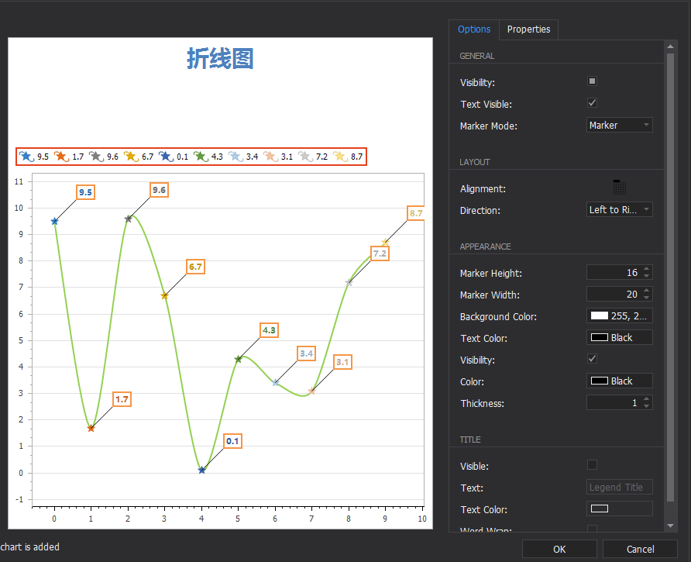The image size is (691, 562).
Task: Click the orange star data point at x=1
Action: coord(91,428)
